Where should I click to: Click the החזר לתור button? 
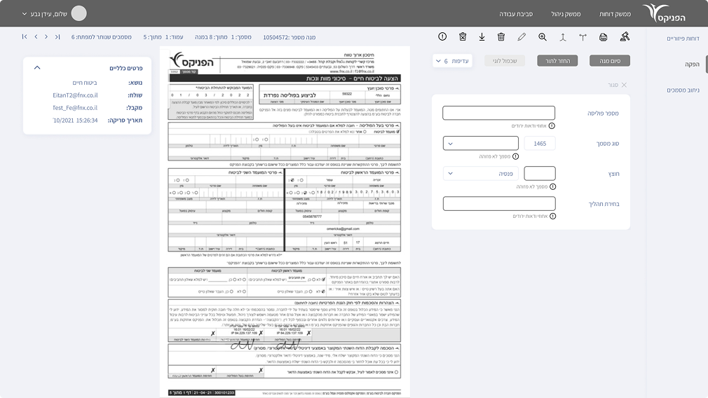[558, 61]
